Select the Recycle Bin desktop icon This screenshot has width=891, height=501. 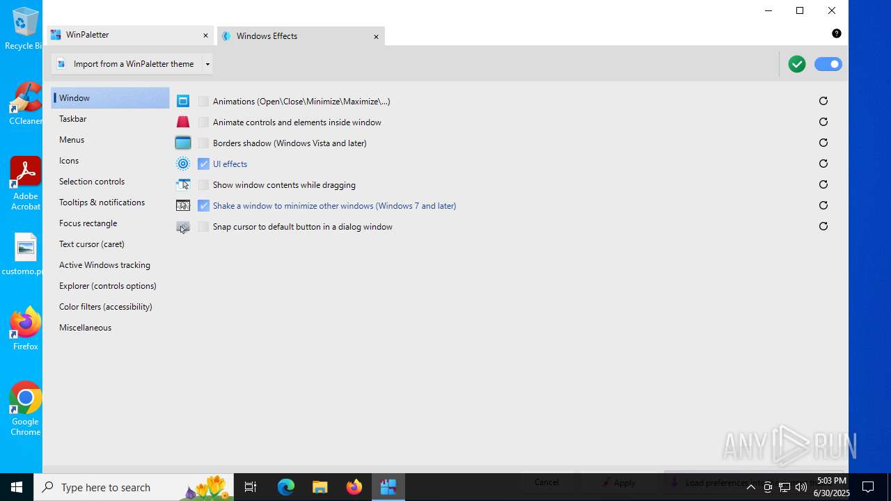click(x=25, y=28)
